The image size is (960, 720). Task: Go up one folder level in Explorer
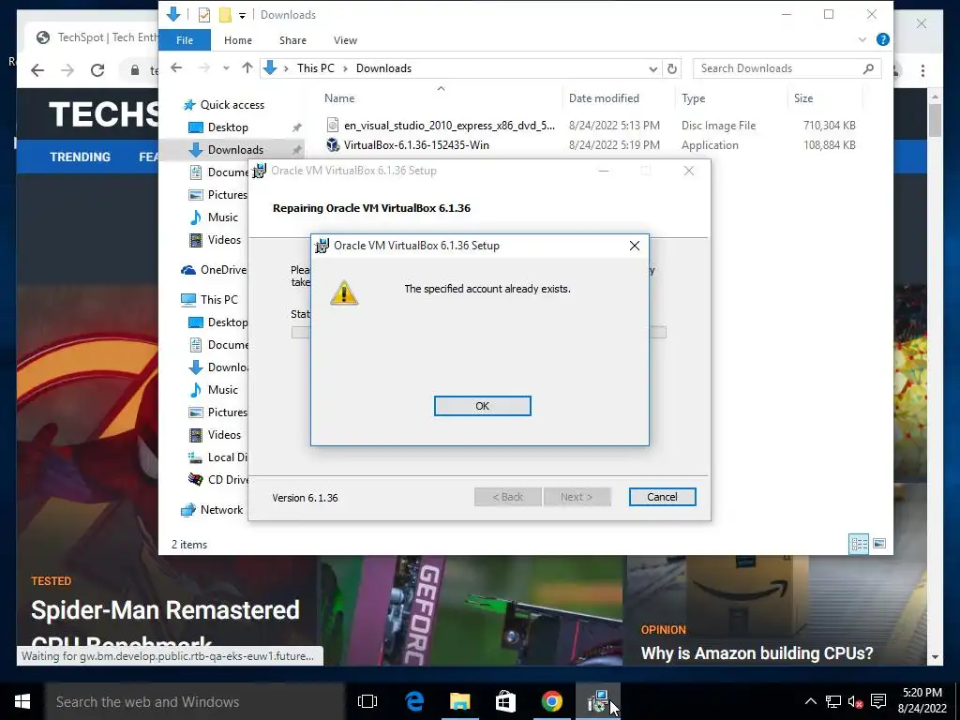247,67
